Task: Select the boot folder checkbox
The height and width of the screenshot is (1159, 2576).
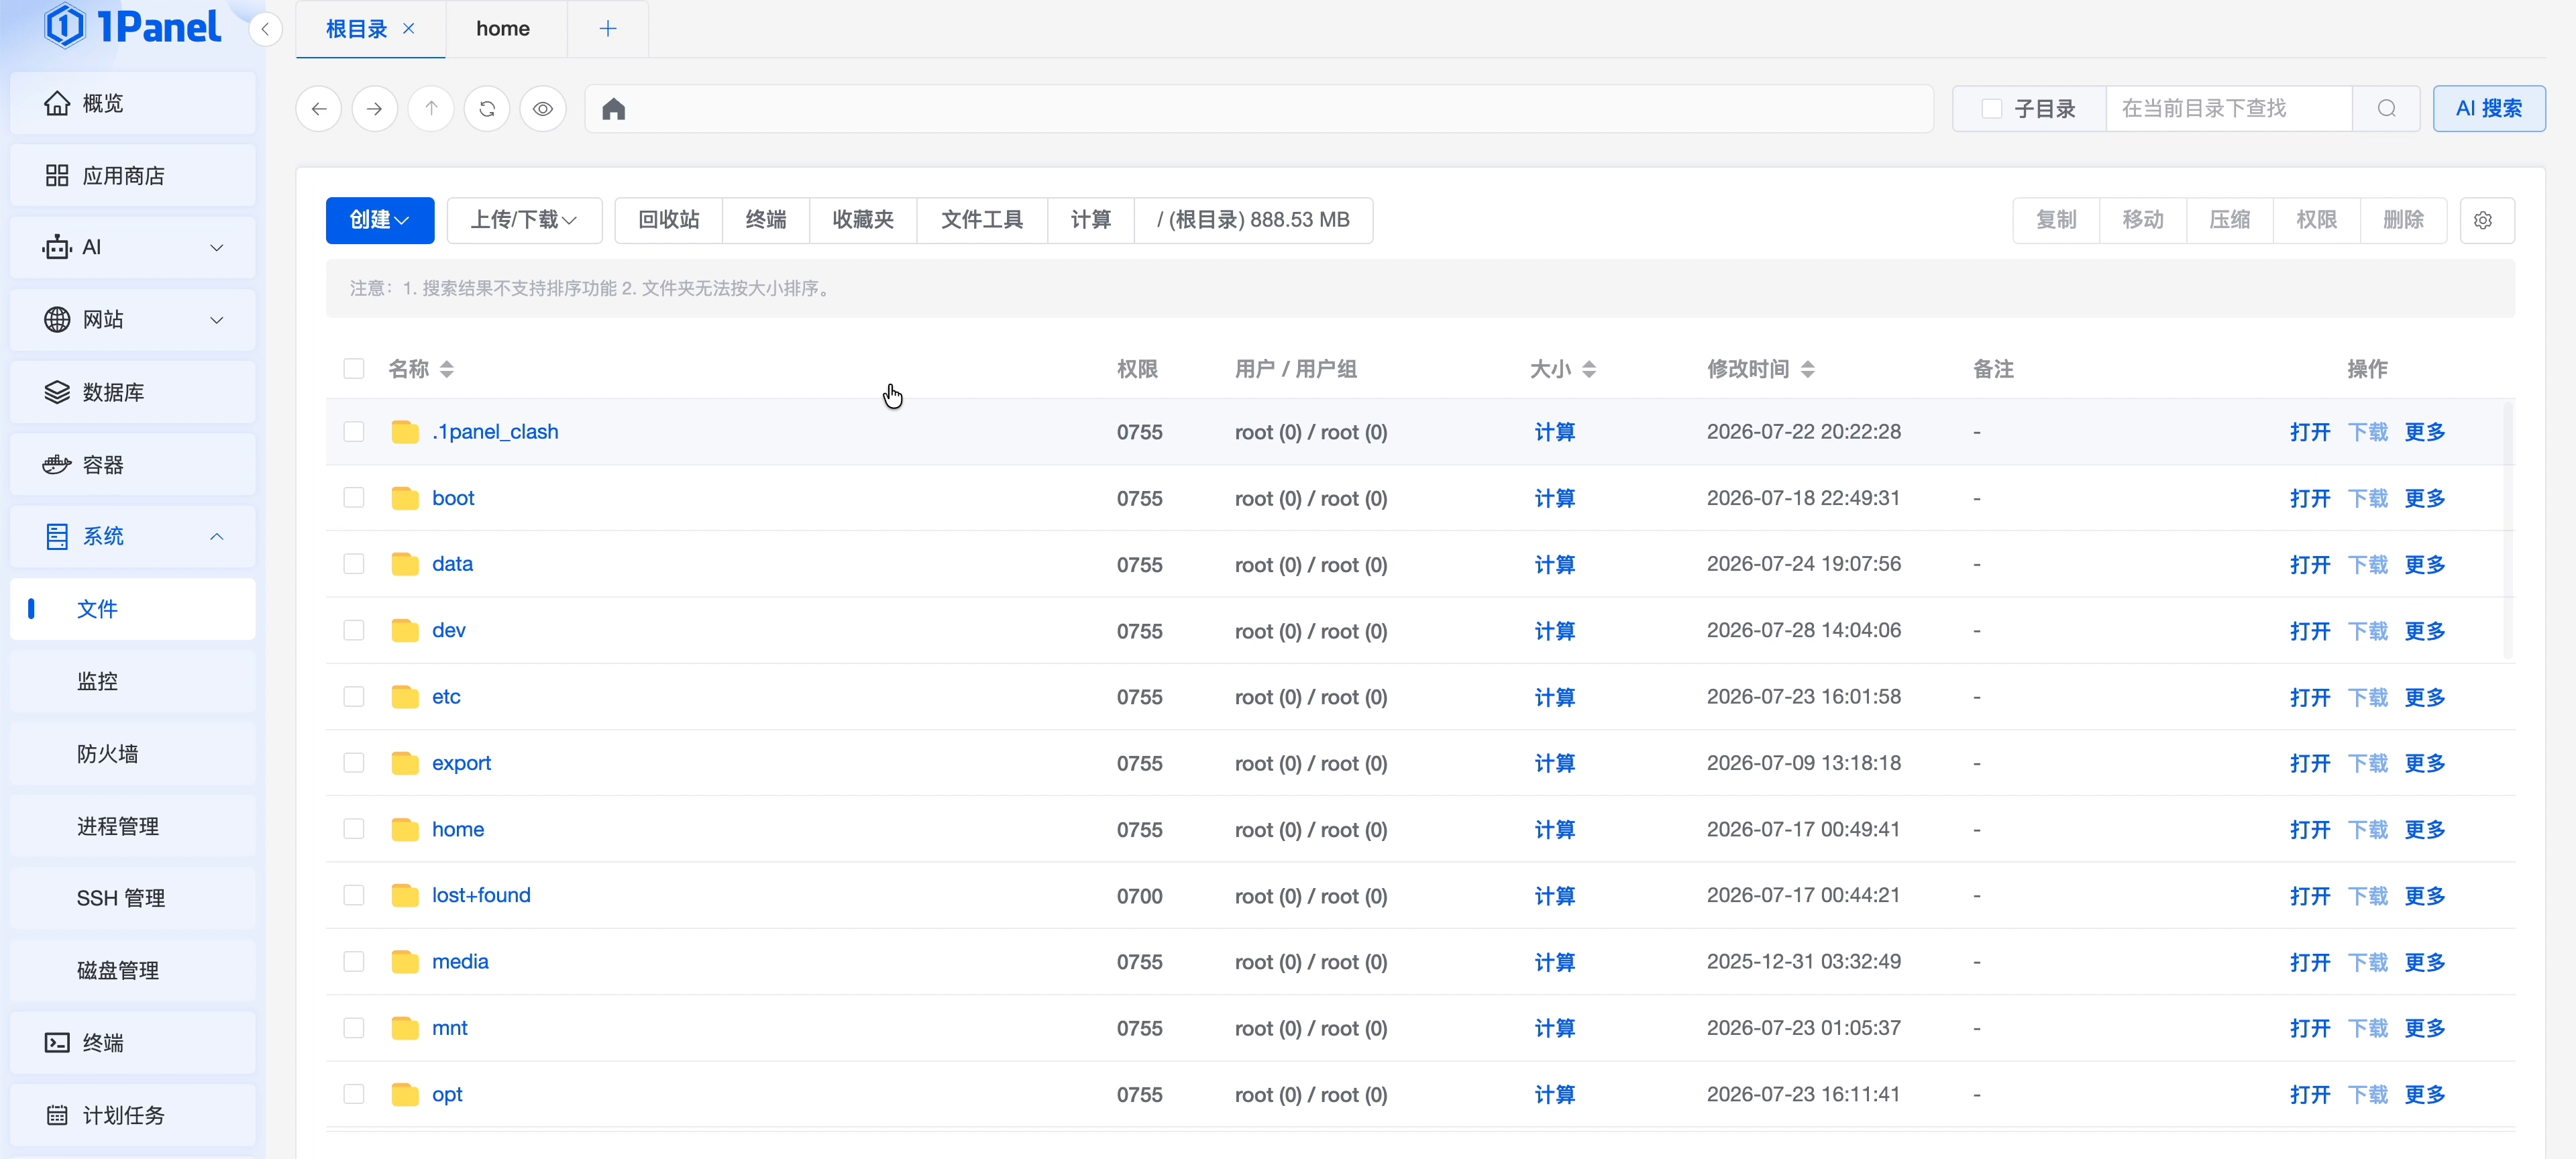Action: [354, 498]
